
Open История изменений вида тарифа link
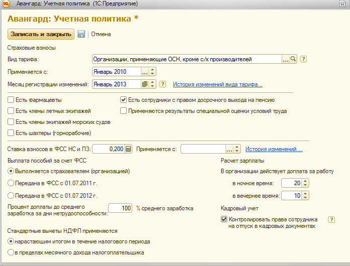(x=218, y=84)
